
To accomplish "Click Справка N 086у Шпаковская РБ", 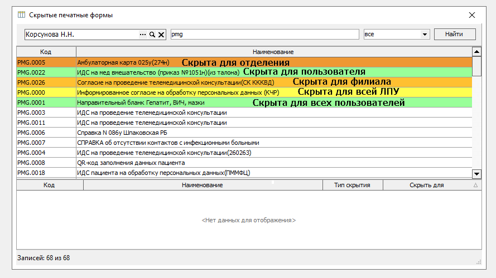I will [x=122, y=133].
